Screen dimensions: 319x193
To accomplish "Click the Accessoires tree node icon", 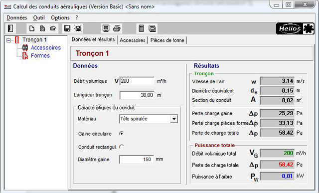I will (25, 48).
